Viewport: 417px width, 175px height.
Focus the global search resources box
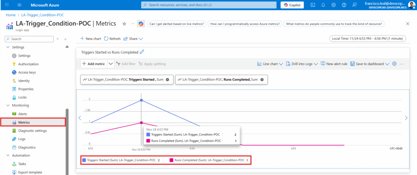click(209, 5)
